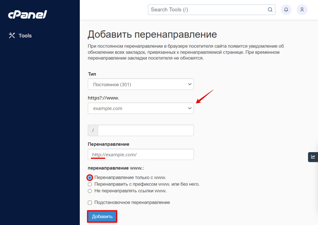The height and width of the screenshot is (225, 318).
Task: Click the slash prefix before path field
Action: (93, 130)
